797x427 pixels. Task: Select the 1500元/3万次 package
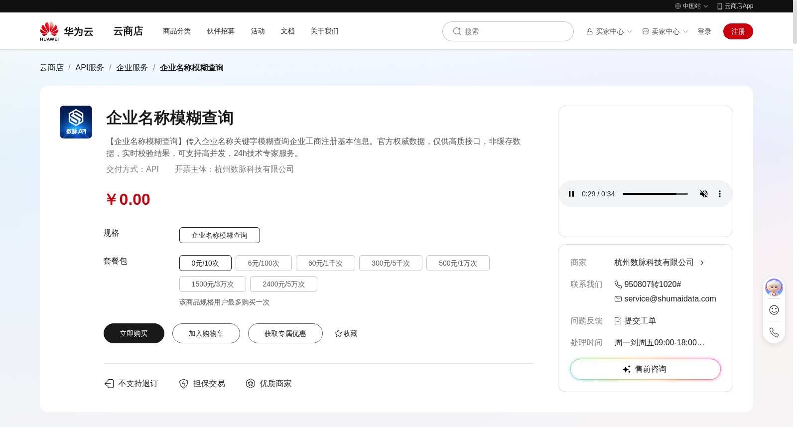(x=213, y=284)
